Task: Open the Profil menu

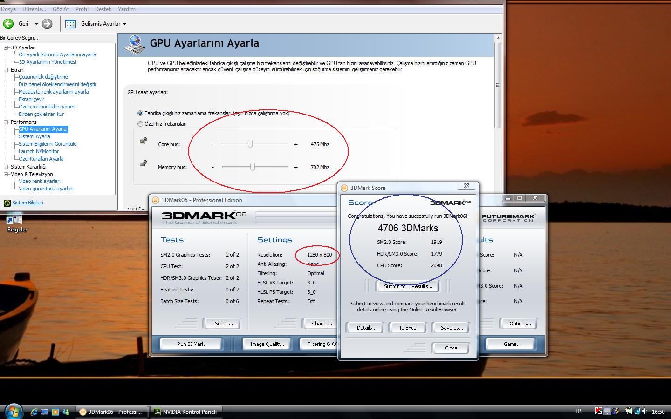Action: (82, 9)
